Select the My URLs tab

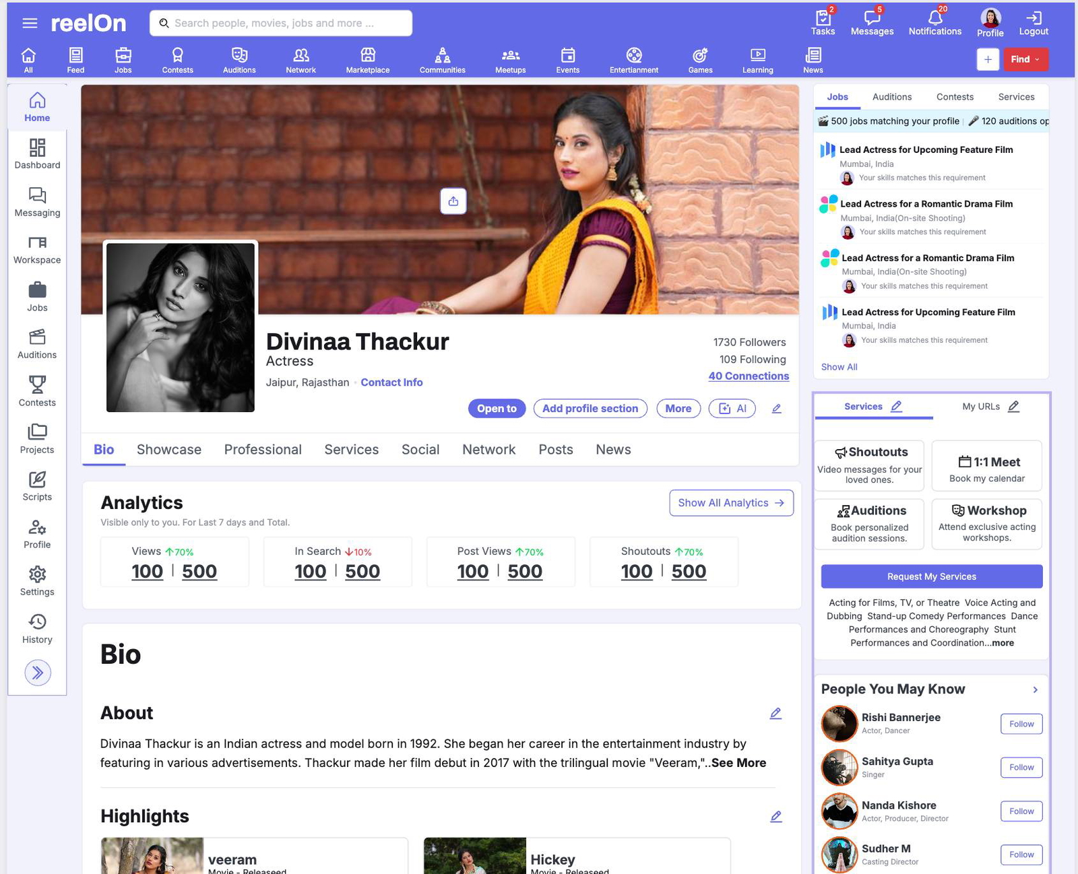[981, 406]
